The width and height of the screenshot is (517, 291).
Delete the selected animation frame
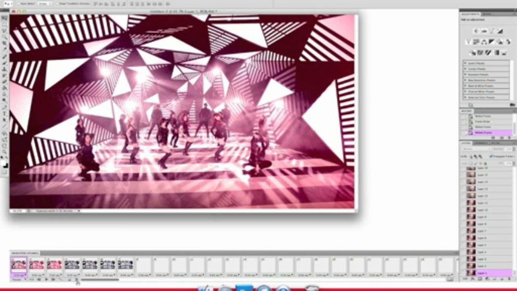pyautogui.click(x=77, y=280)
